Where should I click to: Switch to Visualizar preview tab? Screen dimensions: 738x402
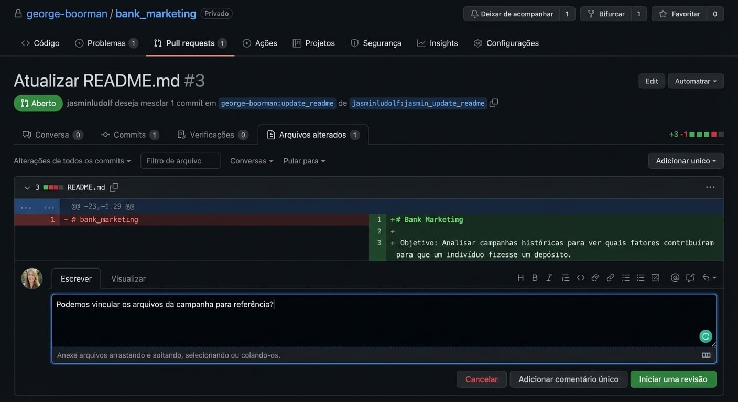128,278
